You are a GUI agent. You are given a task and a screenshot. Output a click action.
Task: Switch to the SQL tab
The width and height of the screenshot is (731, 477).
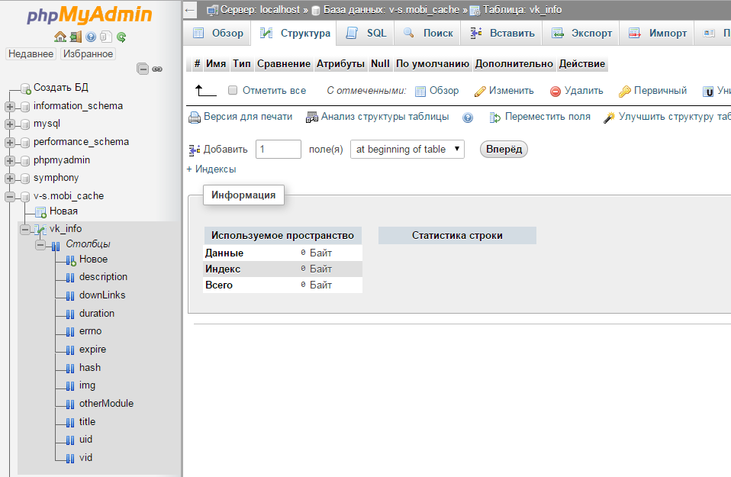[x=367, y=34]
